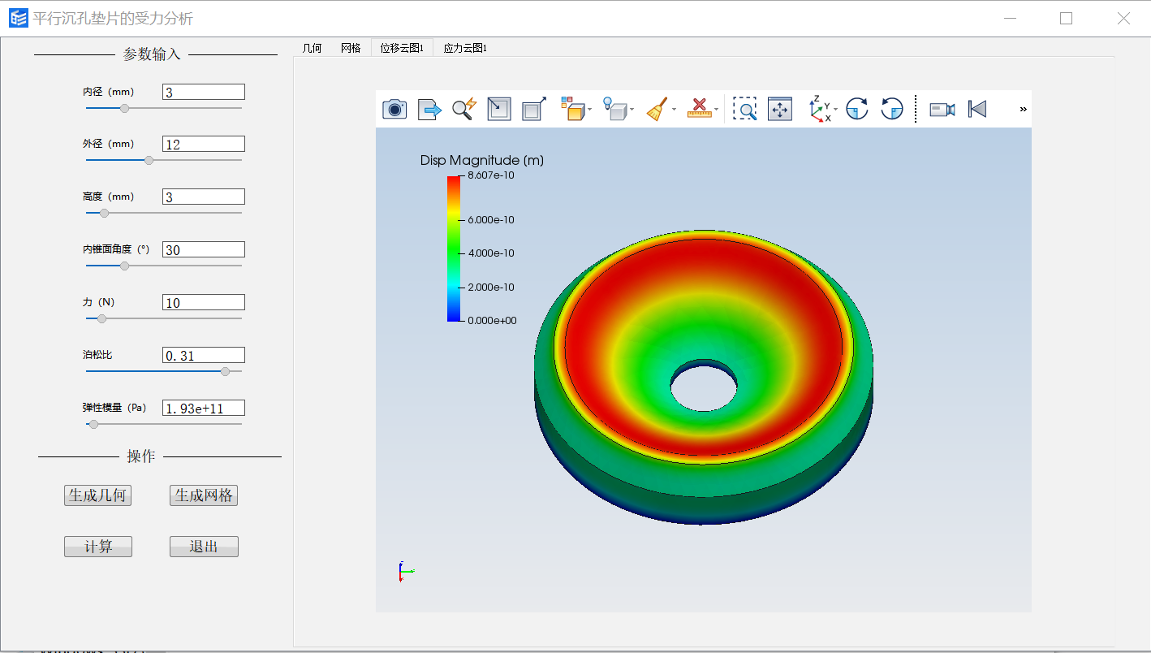1151x653 pixels.
Task: Click the 内锥面角度 slider handle
Action: (x=124, y=266)
